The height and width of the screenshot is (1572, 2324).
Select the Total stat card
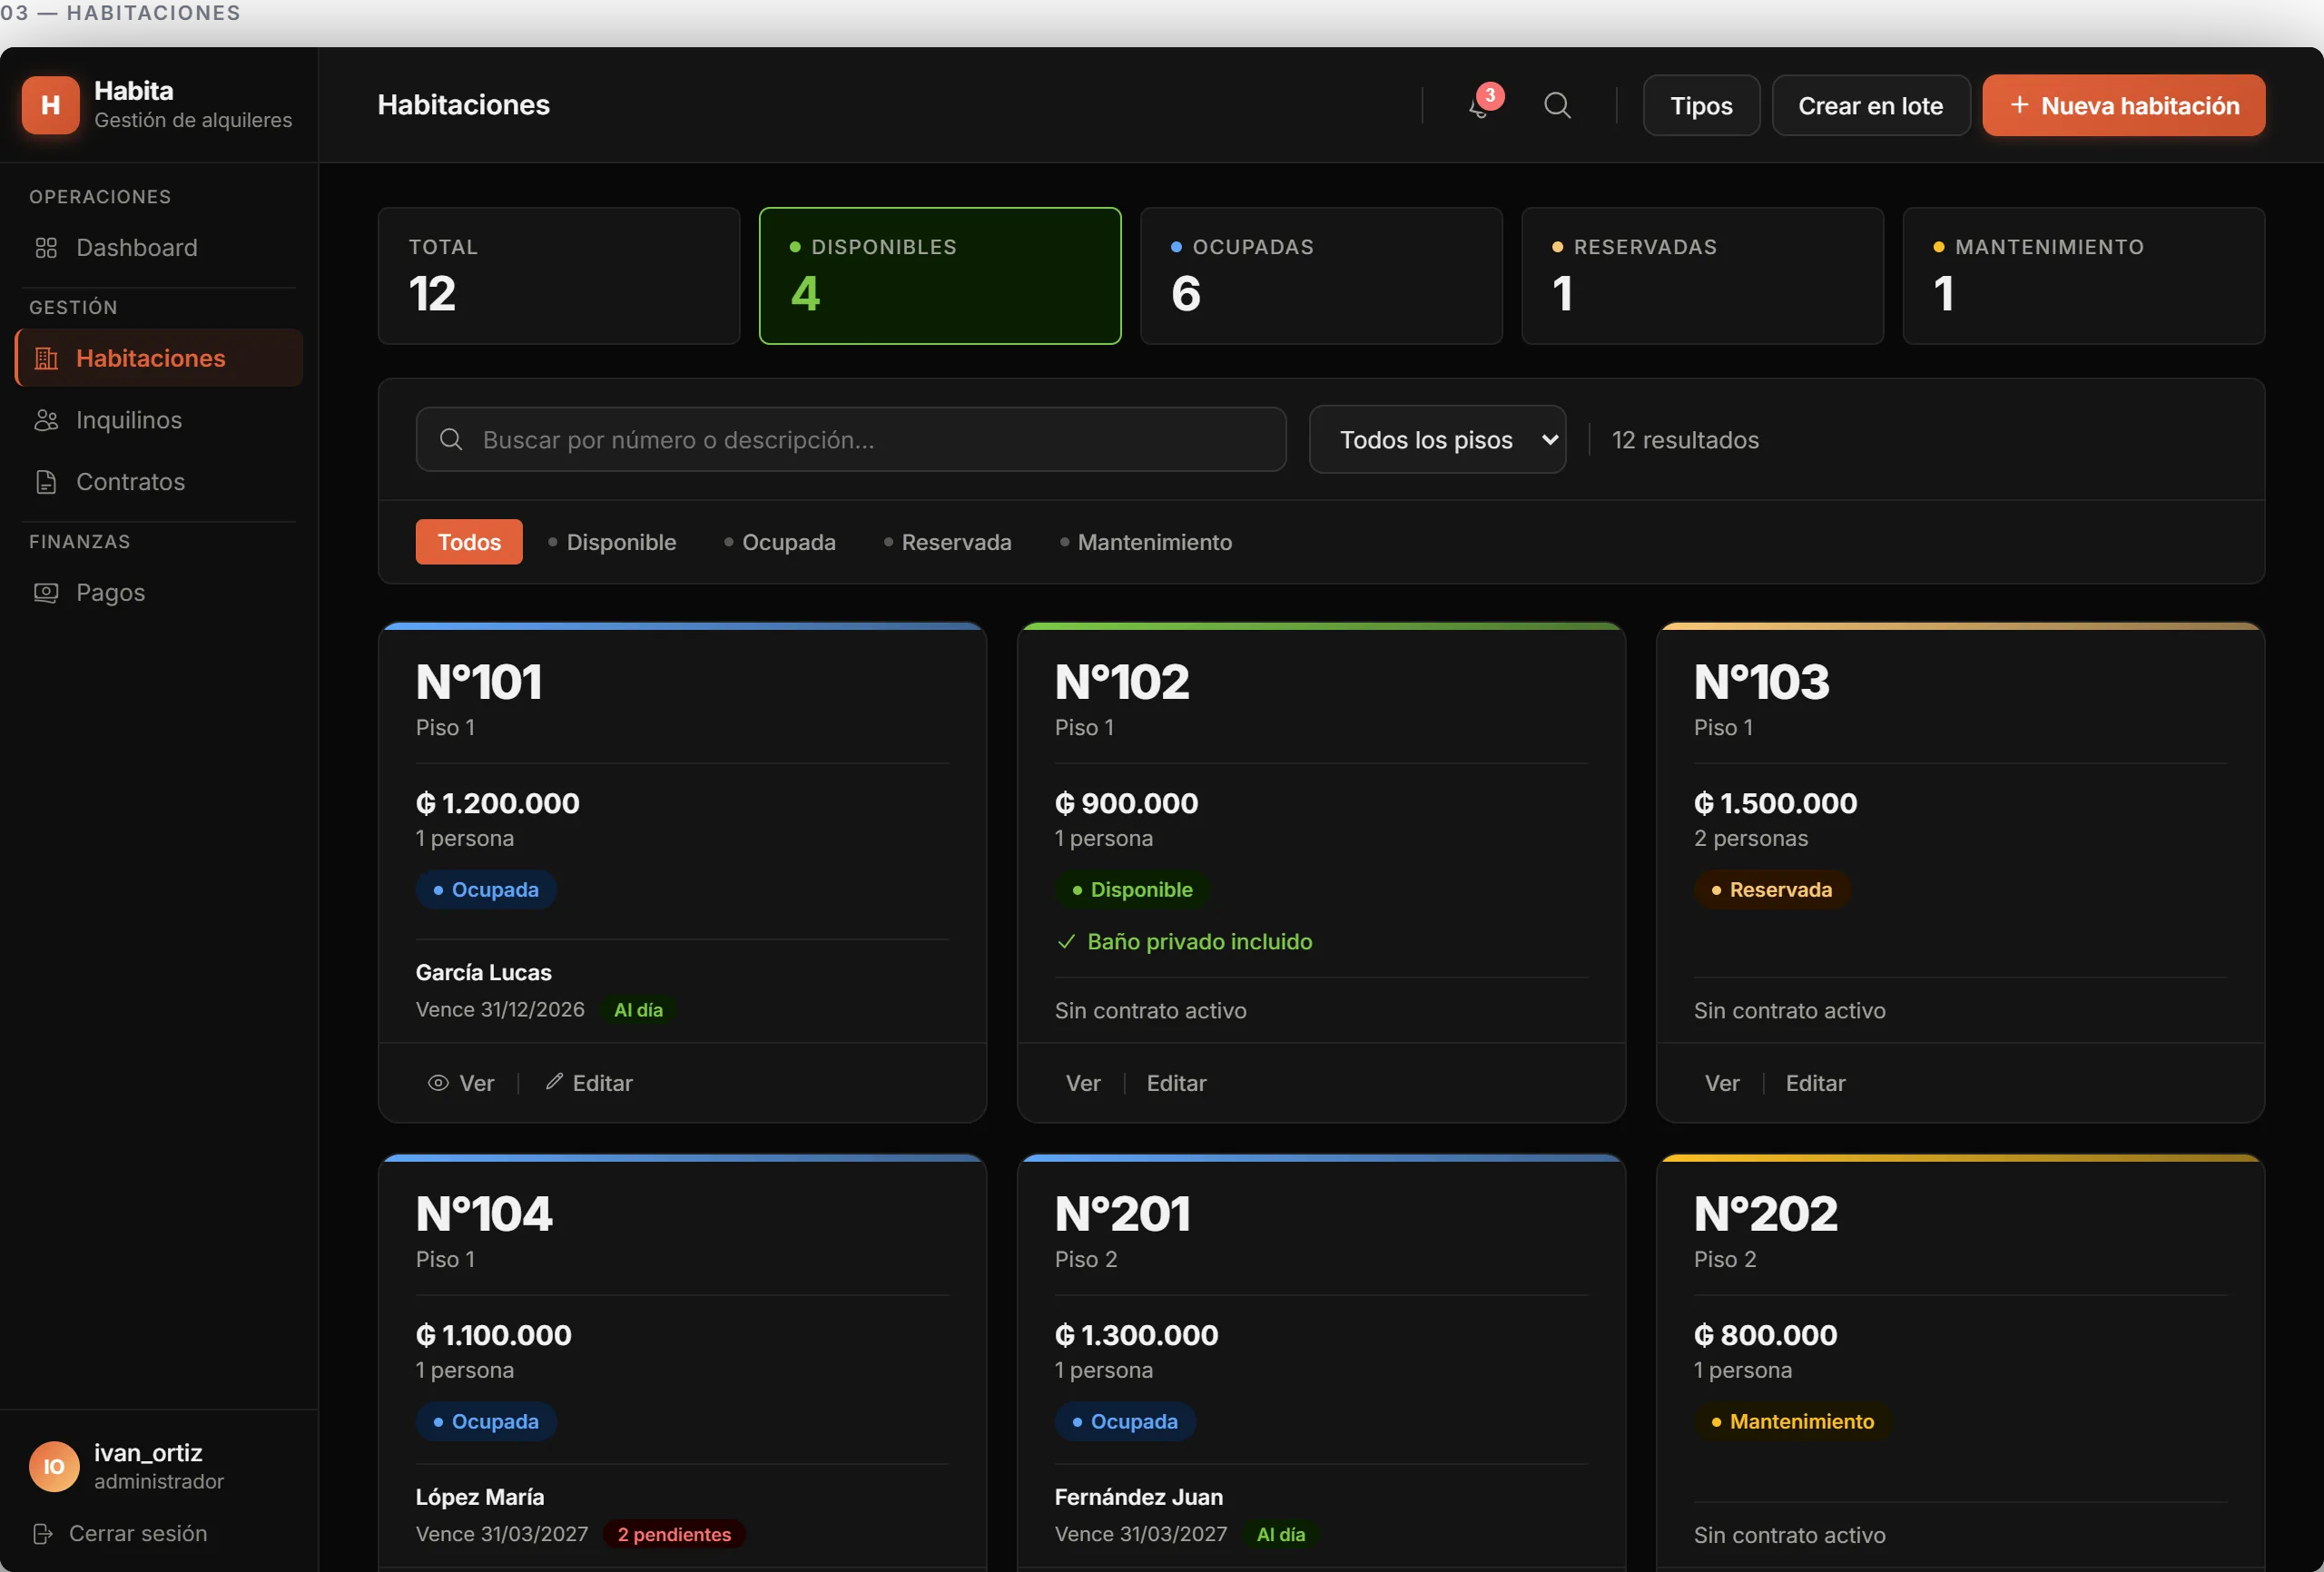559,276
